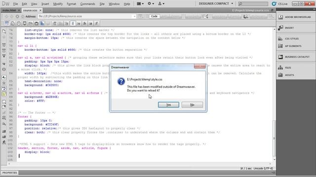Click the help search field
This screenshot has height=177, width=316.
tap(253, 3)
